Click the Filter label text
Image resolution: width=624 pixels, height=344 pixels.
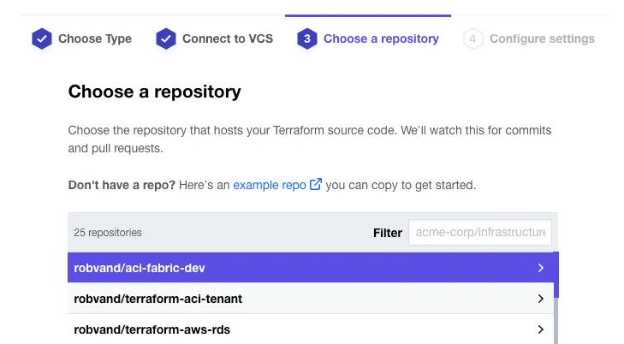[387, 233]
